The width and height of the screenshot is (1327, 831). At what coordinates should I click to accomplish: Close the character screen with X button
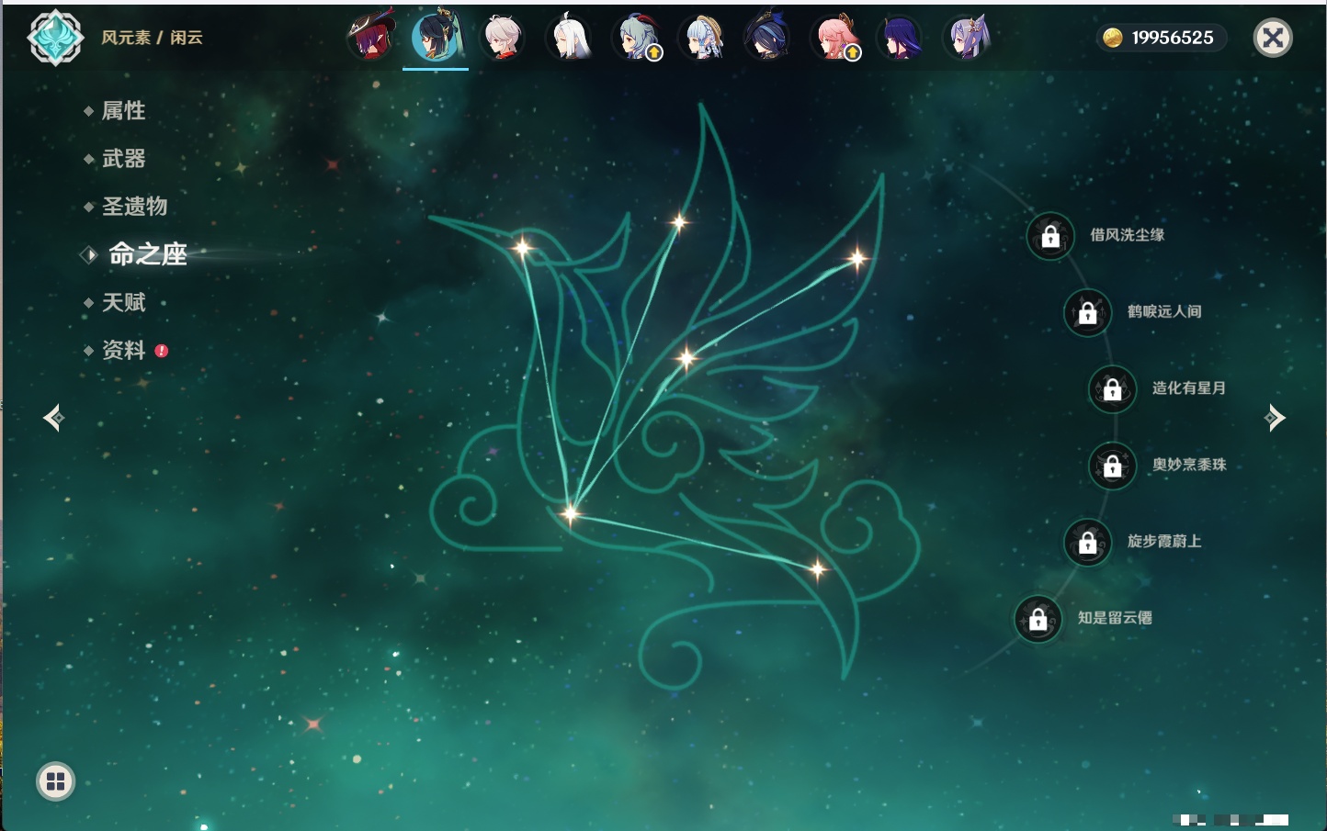1273,38
